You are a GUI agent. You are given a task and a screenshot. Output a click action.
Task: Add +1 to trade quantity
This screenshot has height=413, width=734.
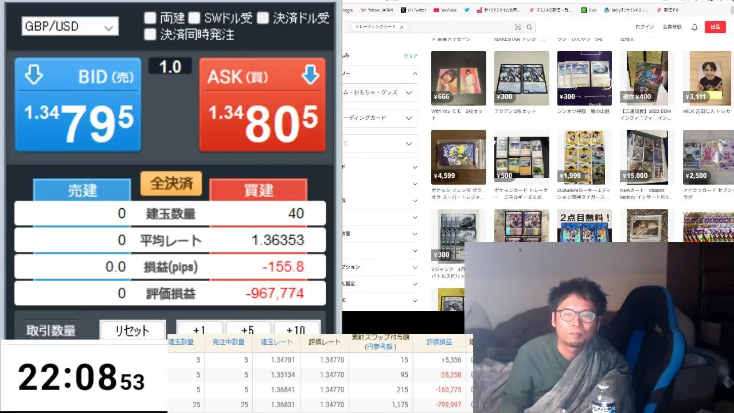199,330
